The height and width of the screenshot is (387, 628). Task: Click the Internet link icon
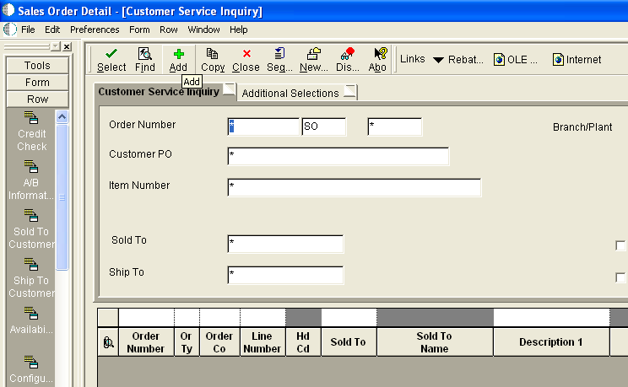(558, 60)
